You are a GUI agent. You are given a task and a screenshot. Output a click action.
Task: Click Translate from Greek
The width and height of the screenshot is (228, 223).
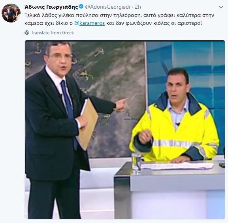52,33
